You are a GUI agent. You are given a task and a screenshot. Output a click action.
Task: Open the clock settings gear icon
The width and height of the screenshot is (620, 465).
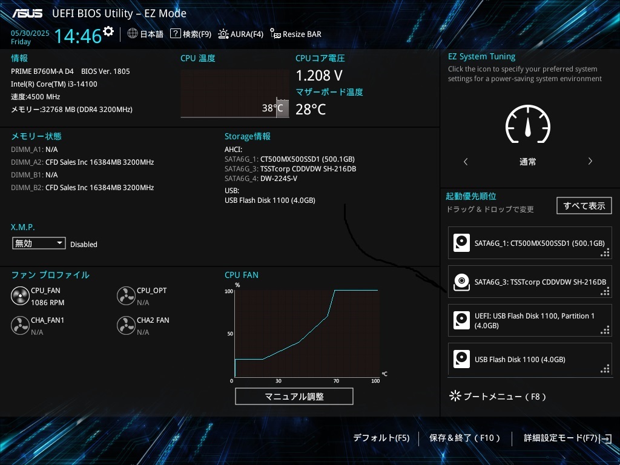point(108,31)
